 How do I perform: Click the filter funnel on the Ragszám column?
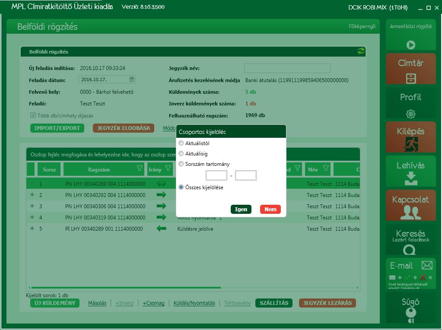140,168
